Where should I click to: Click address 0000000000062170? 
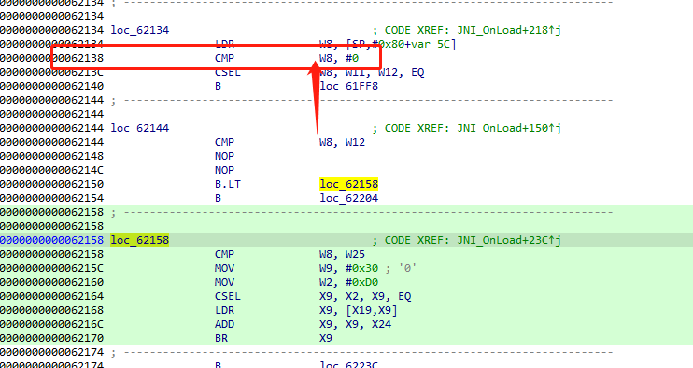51,338
